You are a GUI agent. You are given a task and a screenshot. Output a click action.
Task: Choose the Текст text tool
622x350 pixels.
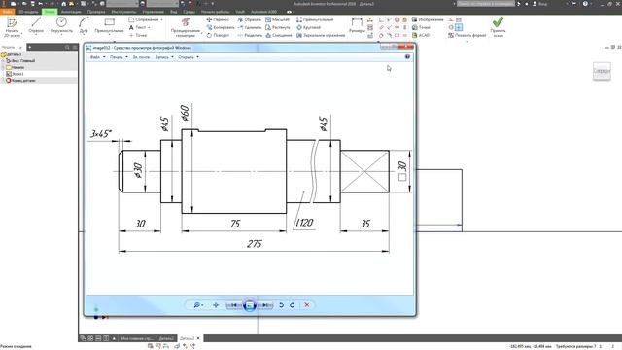click(x=138, y=27)
